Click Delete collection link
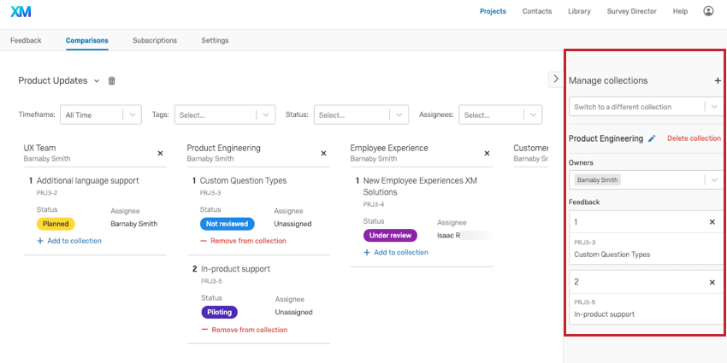727x363 pixels. click(x=694, y=138)
